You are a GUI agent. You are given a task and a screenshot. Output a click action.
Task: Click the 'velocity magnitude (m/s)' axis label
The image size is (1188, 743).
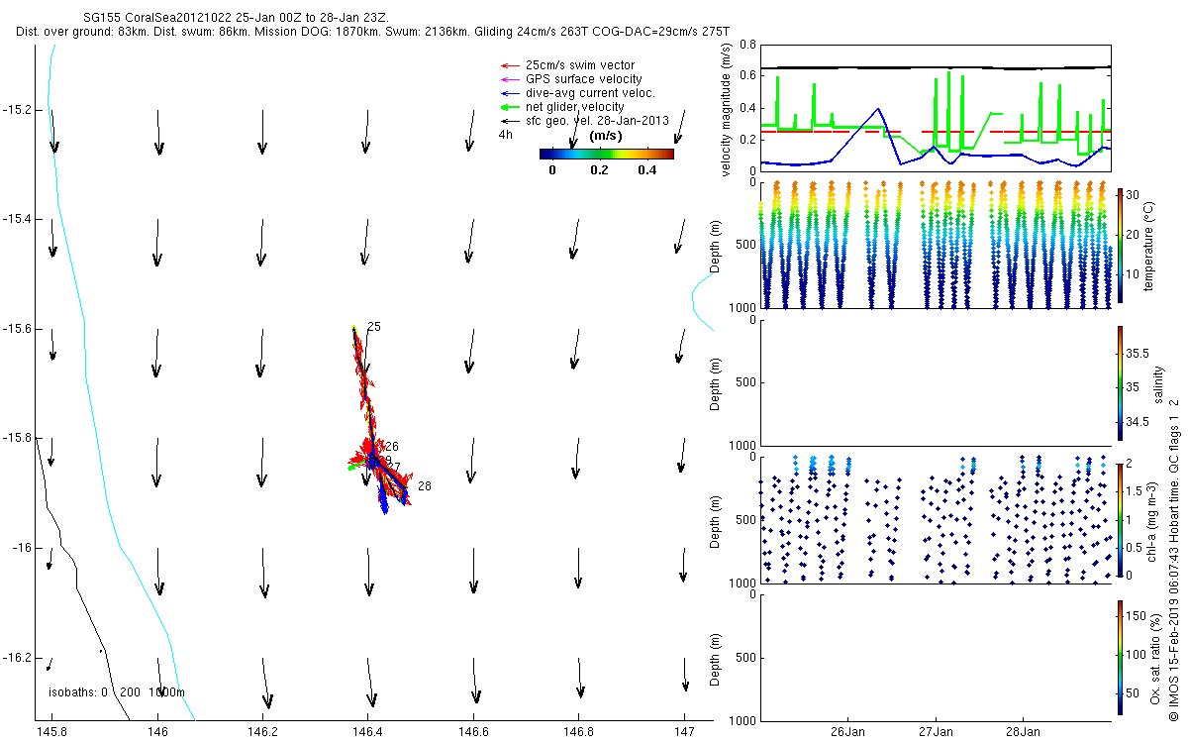(728, 110)
